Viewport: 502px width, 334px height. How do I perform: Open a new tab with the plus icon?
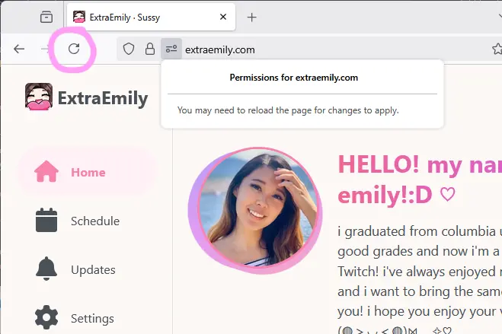click(x=252, y=17)
